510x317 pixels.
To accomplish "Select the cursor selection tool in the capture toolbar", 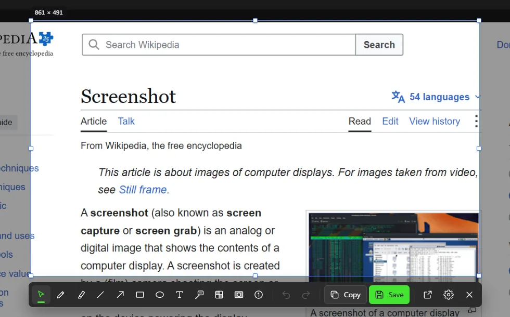I will [x=41, y=295].
